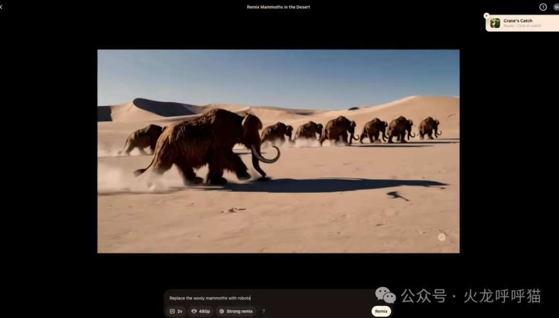Click the "Ready · Click to watch" text
This screenshot has height=318, width=559.
point(522,26)
